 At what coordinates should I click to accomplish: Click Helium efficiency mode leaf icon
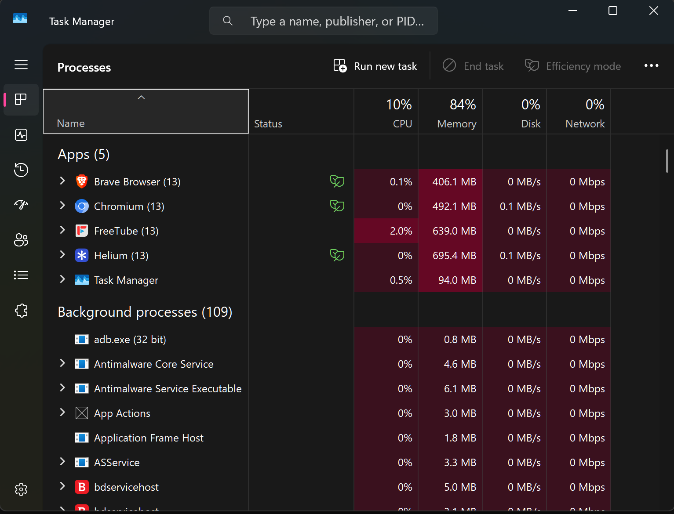[x=337, y=255]
